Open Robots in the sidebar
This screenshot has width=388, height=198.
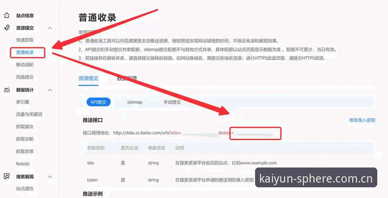coord(23,164)
